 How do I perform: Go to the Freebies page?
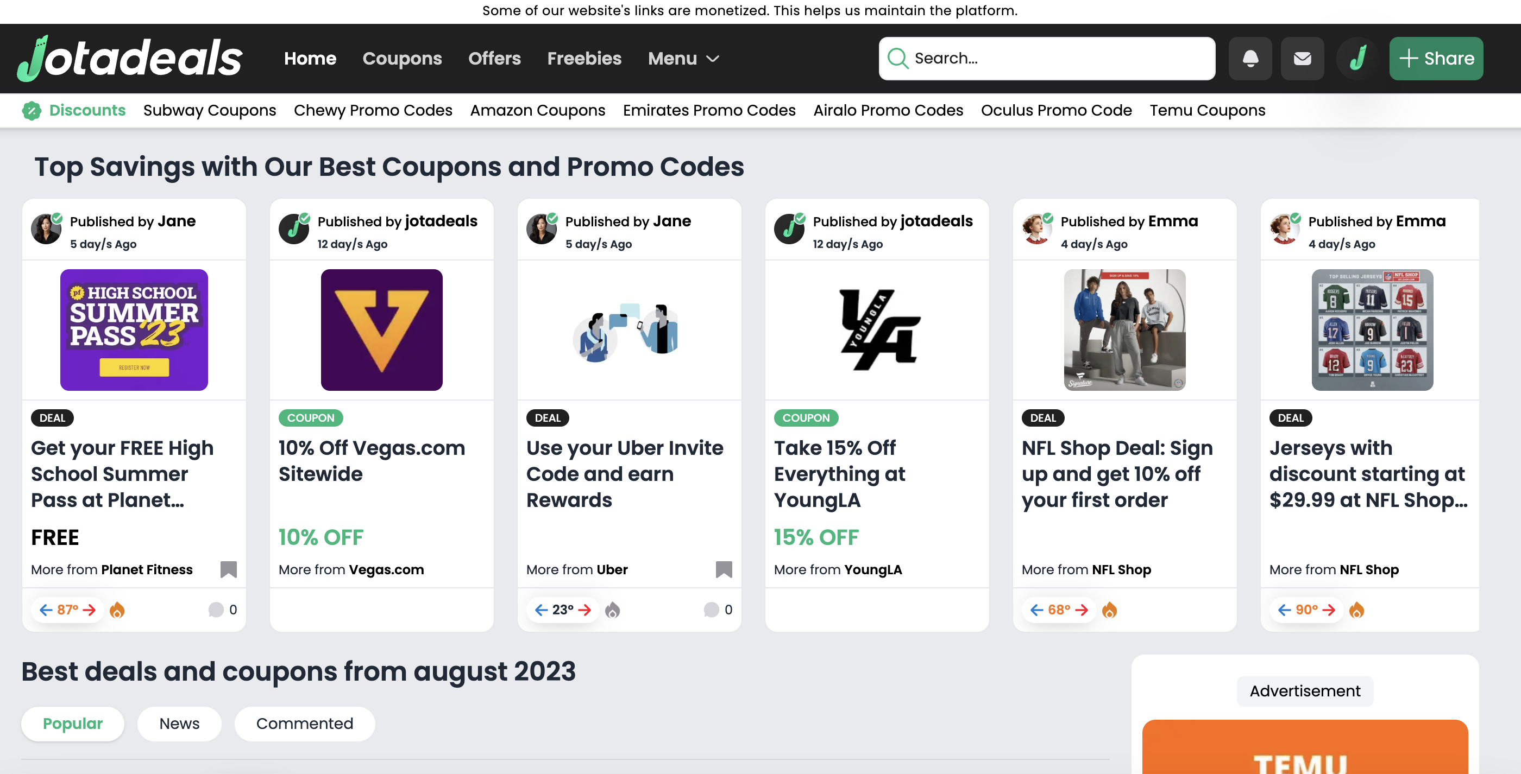coord(584,59)
